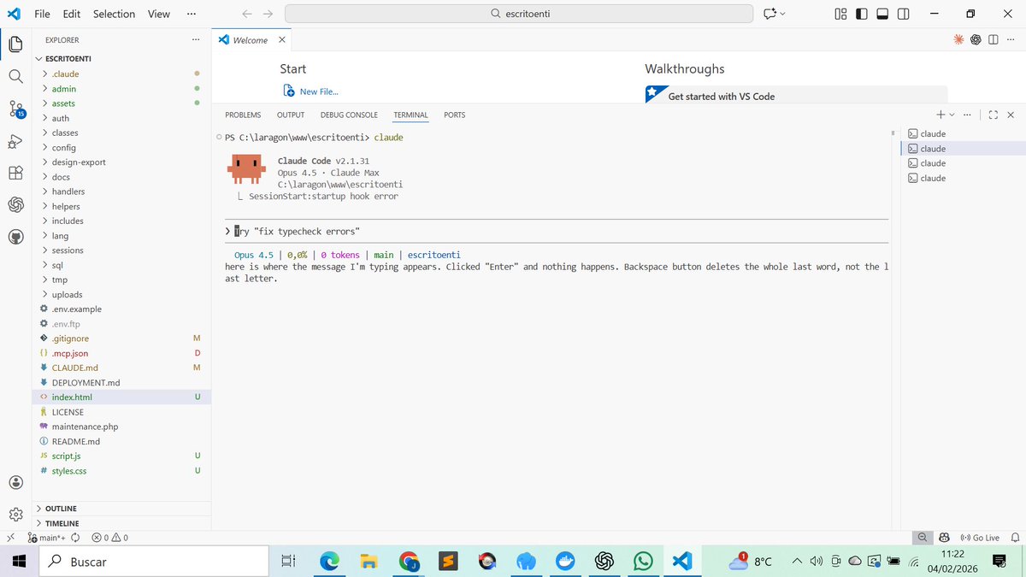Screen dimensions: 1026x577
Task: Open Customize Layout icon in title bar
Action: pos(840,14)
